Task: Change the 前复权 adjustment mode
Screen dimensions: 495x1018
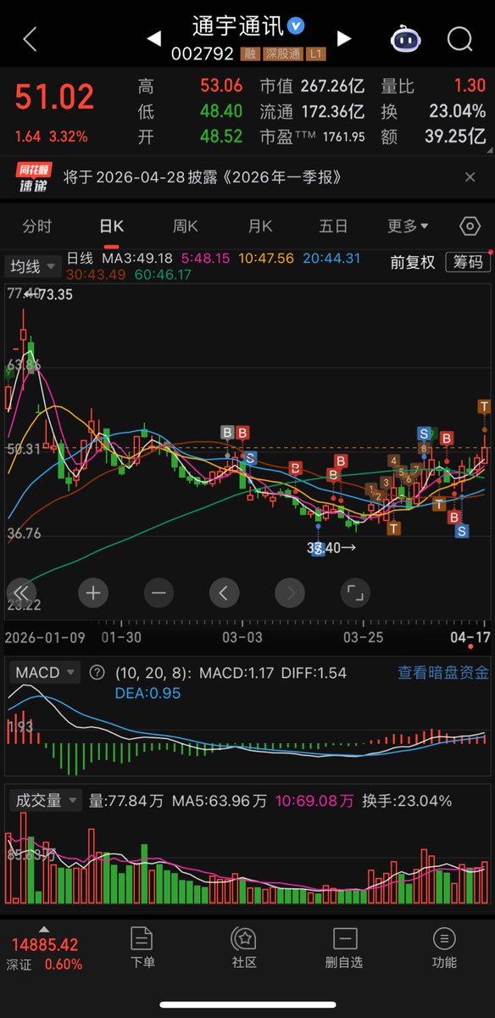Action: [413, 263]
